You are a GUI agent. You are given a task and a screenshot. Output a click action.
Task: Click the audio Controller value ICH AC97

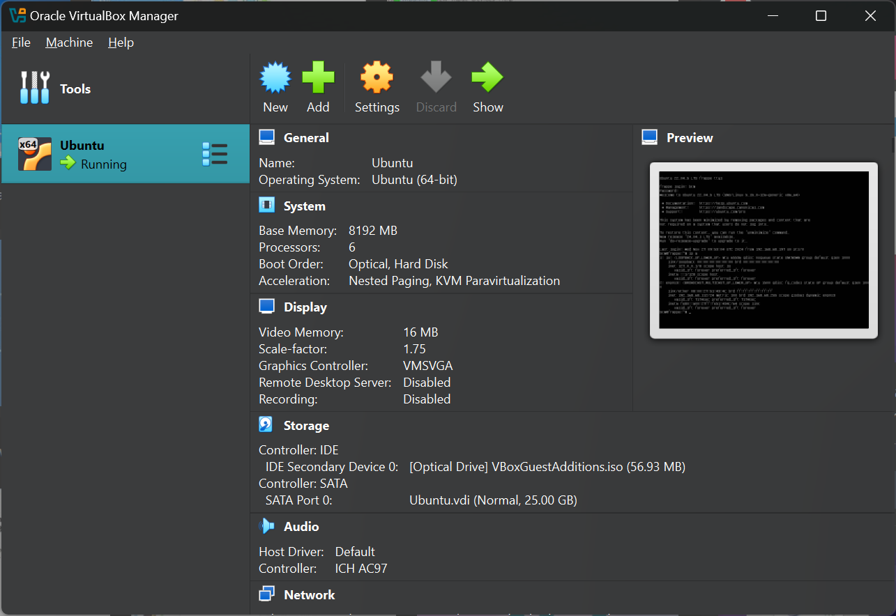pyautogui.click(x=361, y=569)
